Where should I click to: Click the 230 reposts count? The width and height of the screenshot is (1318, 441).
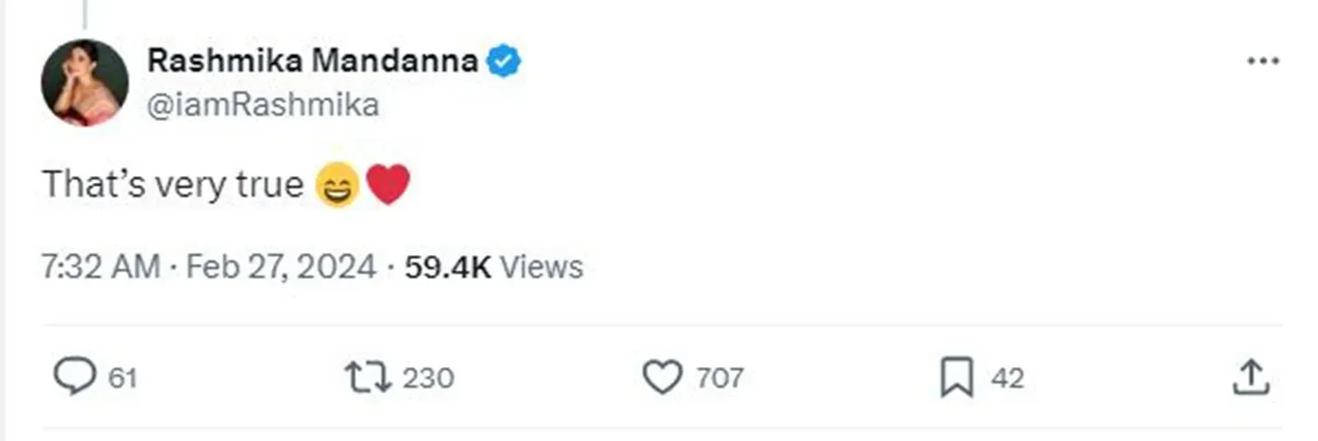[428, 378]
